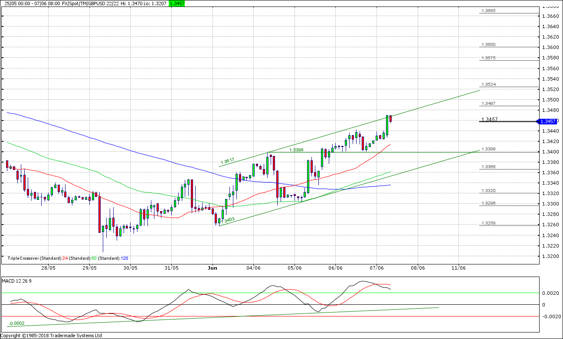Click the 1.3517 upper trendline label
This screenshot has height=339, width=563.
click(227, 160)
